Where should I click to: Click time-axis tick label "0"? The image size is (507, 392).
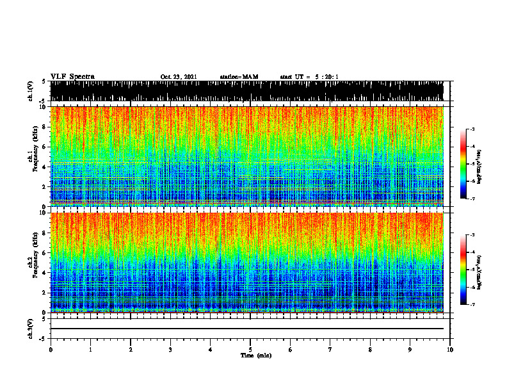[x=51, y=350]
